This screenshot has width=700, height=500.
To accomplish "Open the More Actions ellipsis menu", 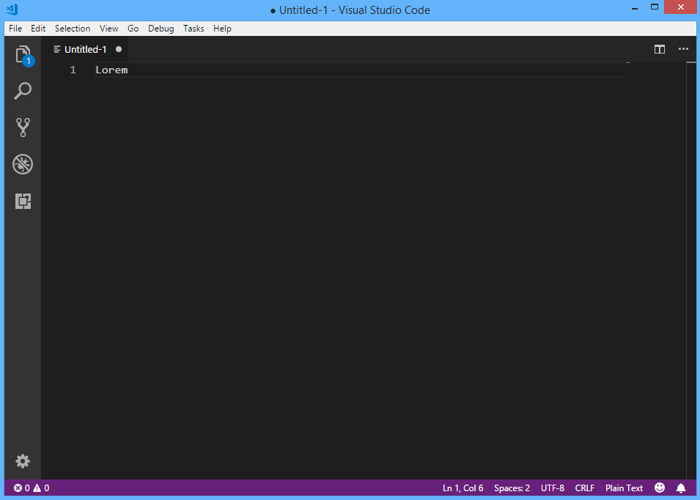I will [x=683, y=49].
